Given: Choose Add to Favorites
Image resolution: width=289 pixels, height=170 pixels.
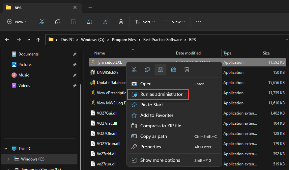Looking at the screenshot, I should click(174, 115).
